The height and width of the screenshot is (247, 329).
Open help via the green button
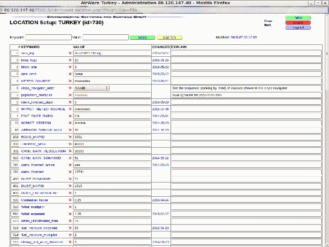[x=298, y=18]
